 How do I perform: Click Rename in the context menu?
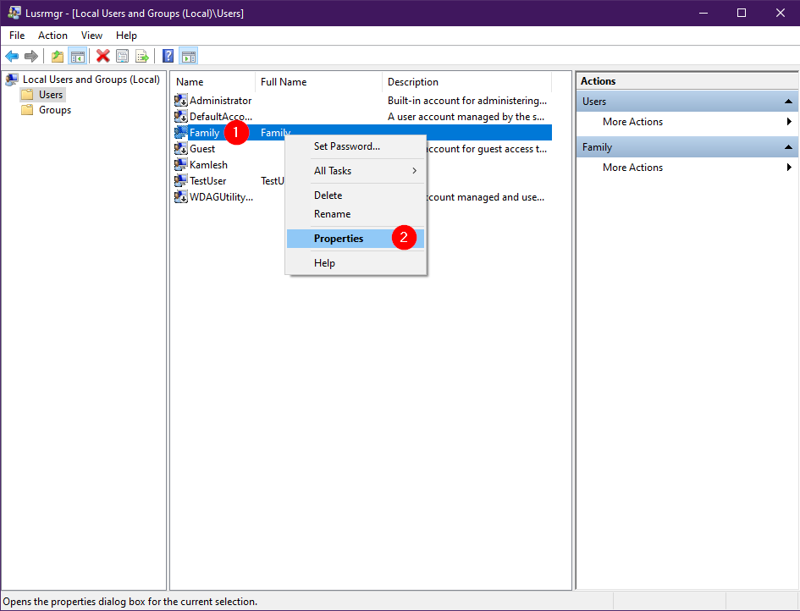[x=332, y=214]
